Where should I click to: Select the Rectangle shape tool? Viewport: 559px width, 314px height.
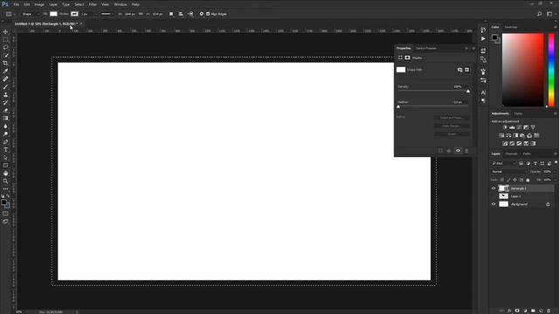(5, 165)
